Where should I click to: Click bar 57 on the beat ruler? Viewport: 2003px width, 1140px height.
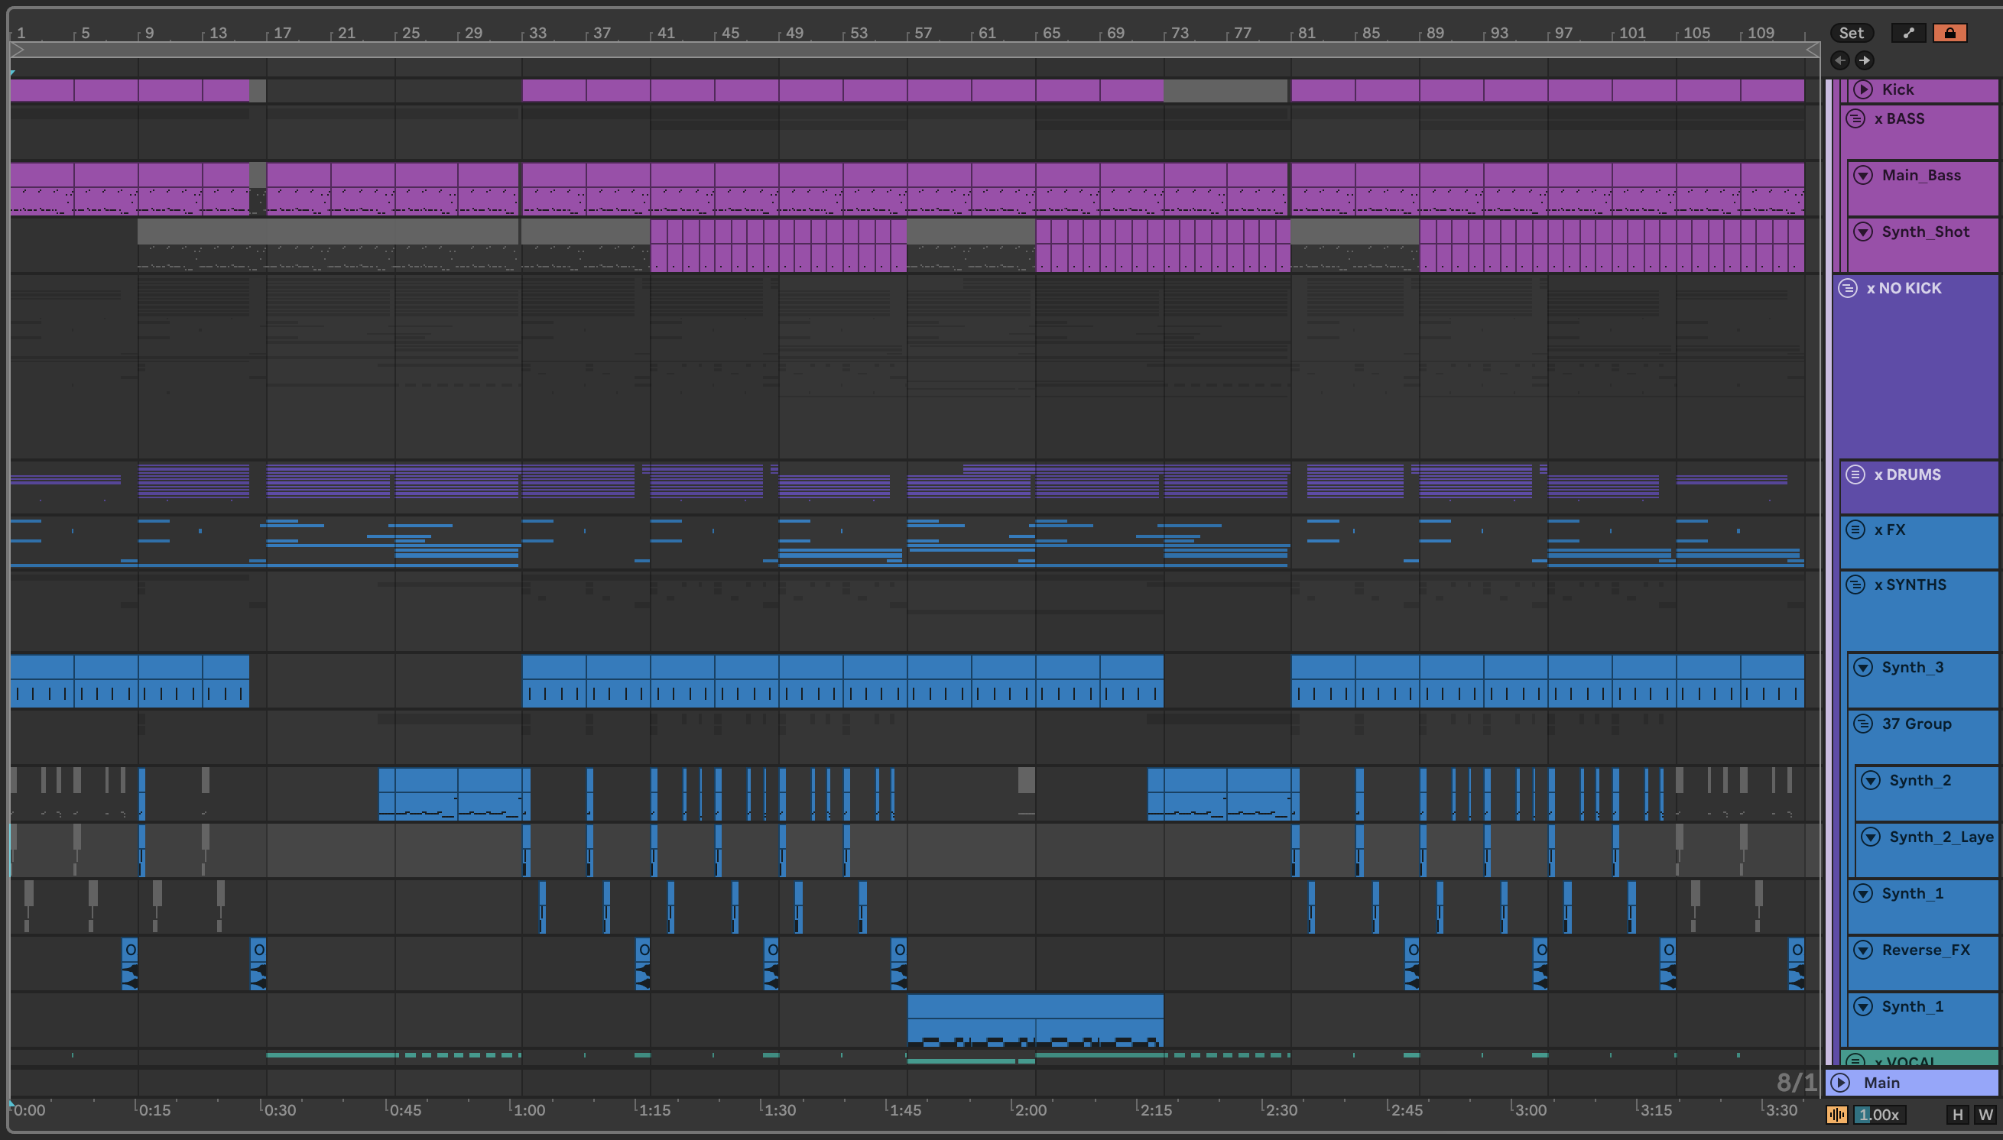(923, 33)
